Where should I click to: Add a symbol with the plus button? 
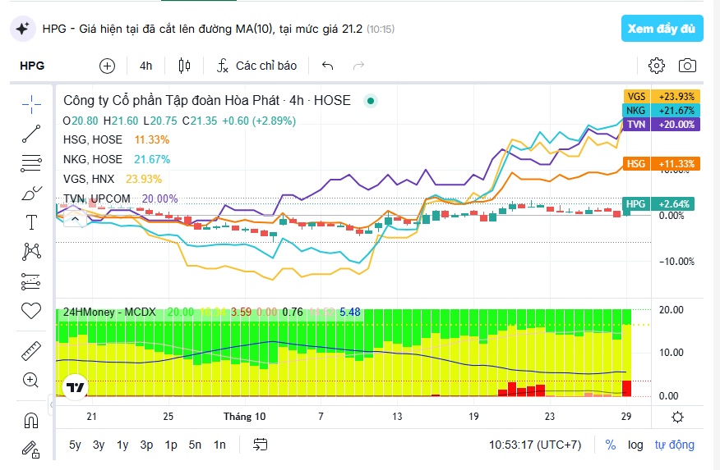tap(107, 66)
